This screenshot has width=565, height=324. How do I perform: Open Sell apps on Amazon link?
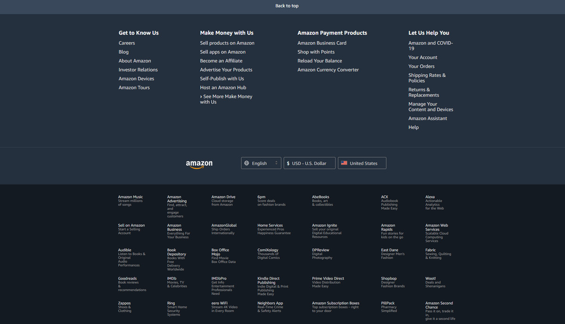click(x=223, y=52)
